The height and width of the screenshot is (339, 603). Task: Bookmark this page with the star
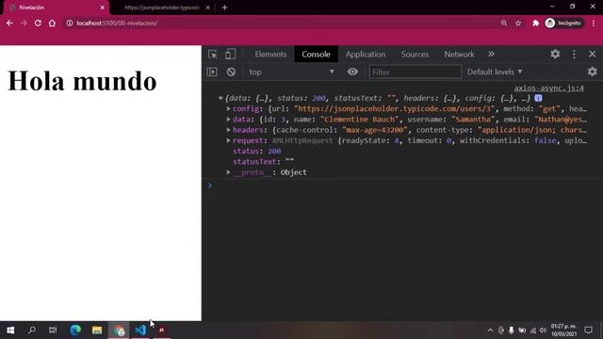(518, 23)
